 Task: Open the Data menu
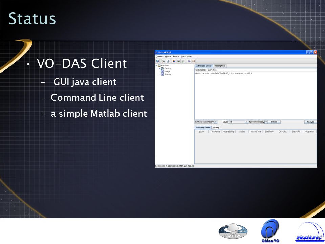pos(183,57)
